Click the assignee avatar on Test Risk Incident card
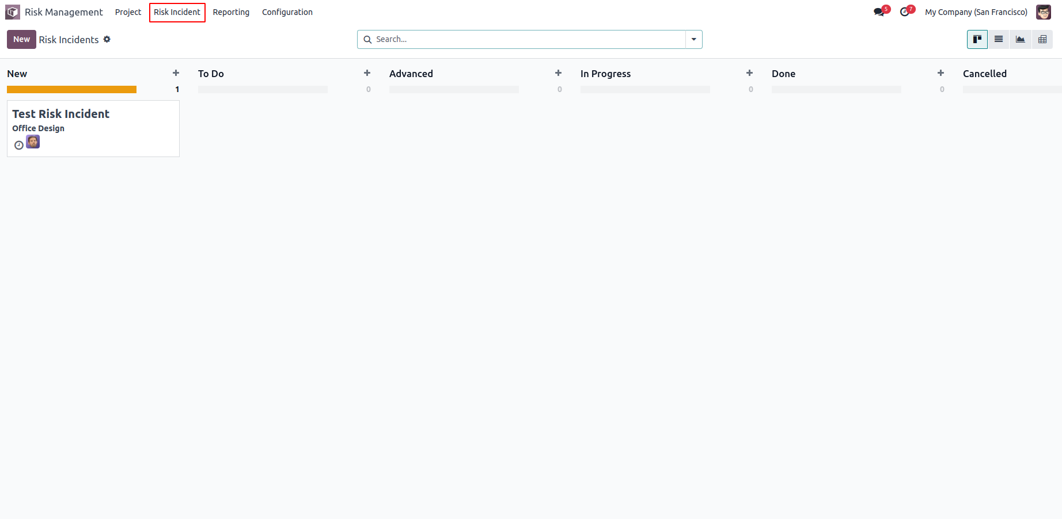 33,142
